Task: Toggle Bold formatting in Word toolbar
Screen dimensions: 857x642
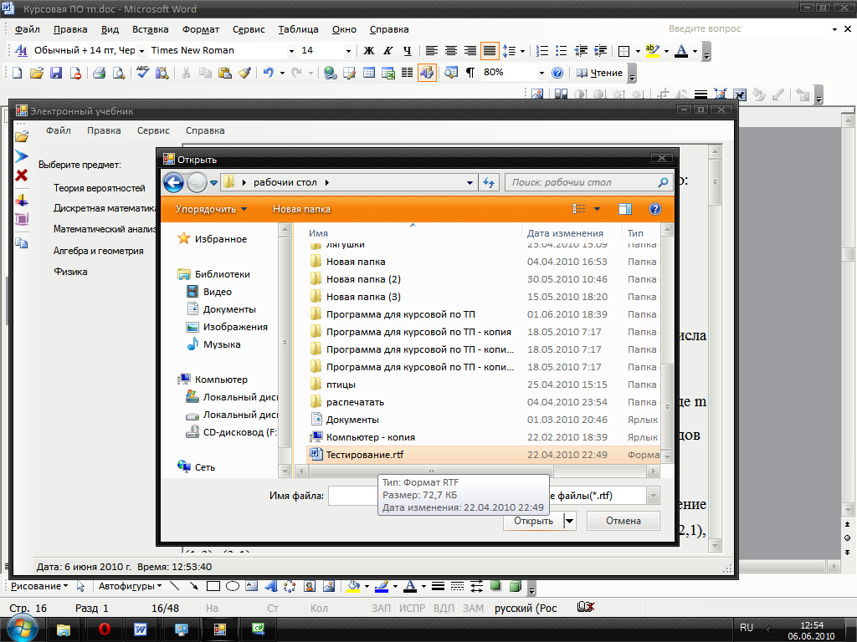Action: pyautogui.click(x=369, y=51)
